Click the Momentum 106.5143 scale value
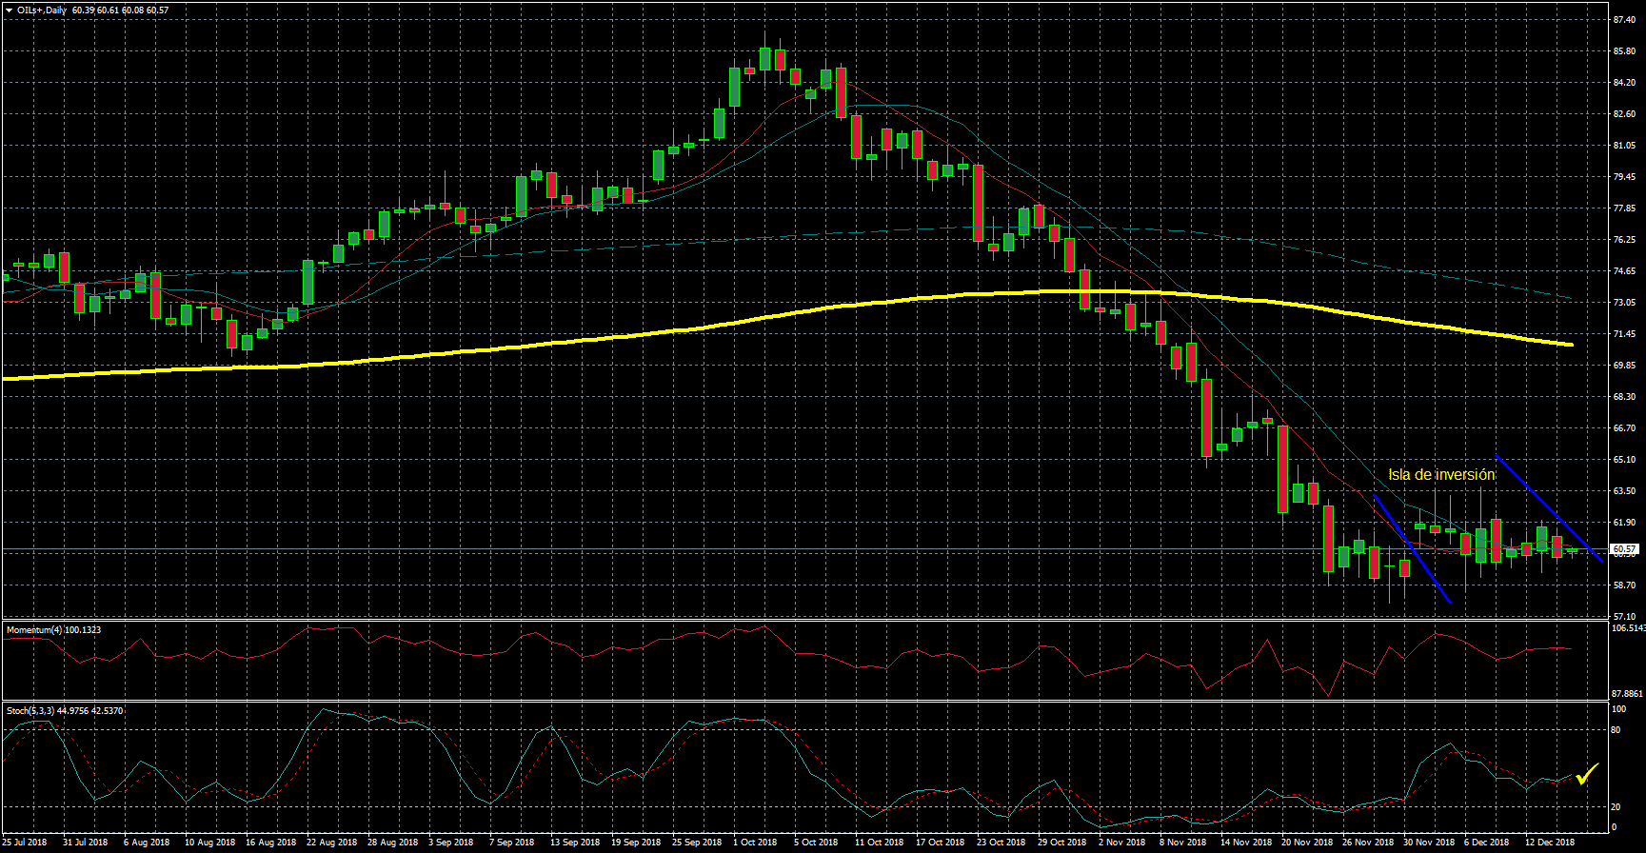Image resolution: width=1646 pixels, height=853 pixels. [1627, 628]
